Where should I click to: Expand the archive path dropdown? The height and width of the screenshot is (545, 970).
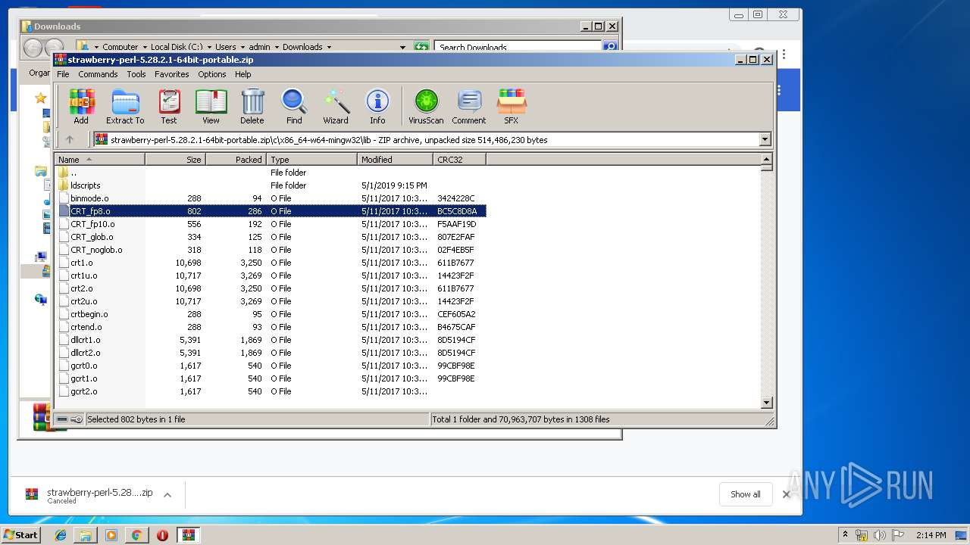click(x=765, y=139)
